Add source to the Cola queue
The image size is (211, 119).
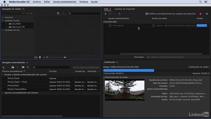[105, 14]
